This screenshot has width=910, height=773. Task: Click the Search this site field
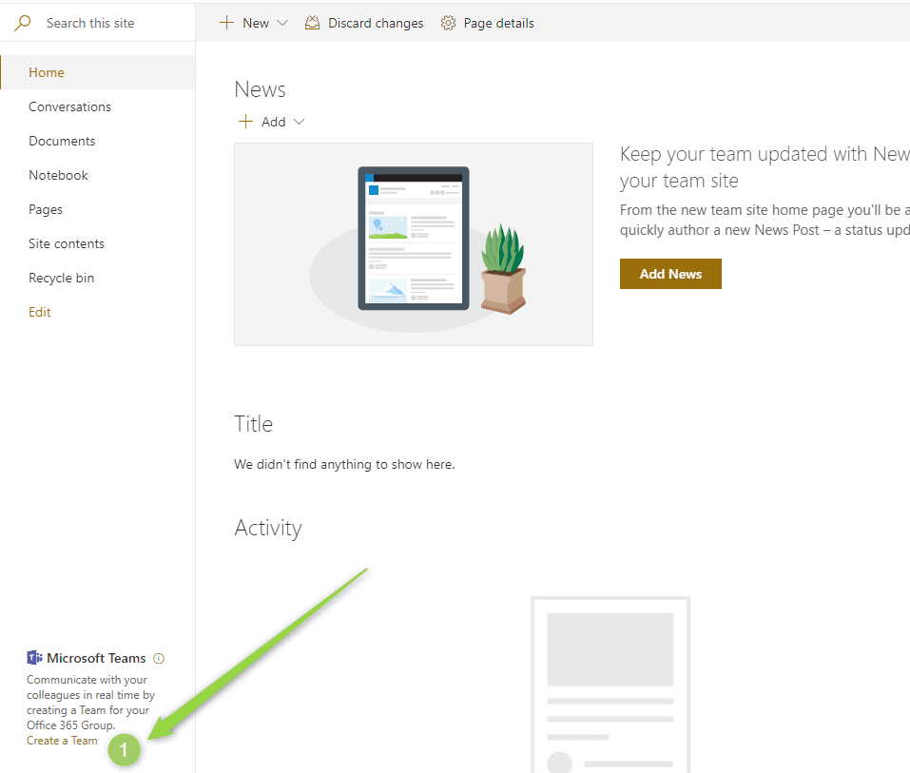pos(105,23)
